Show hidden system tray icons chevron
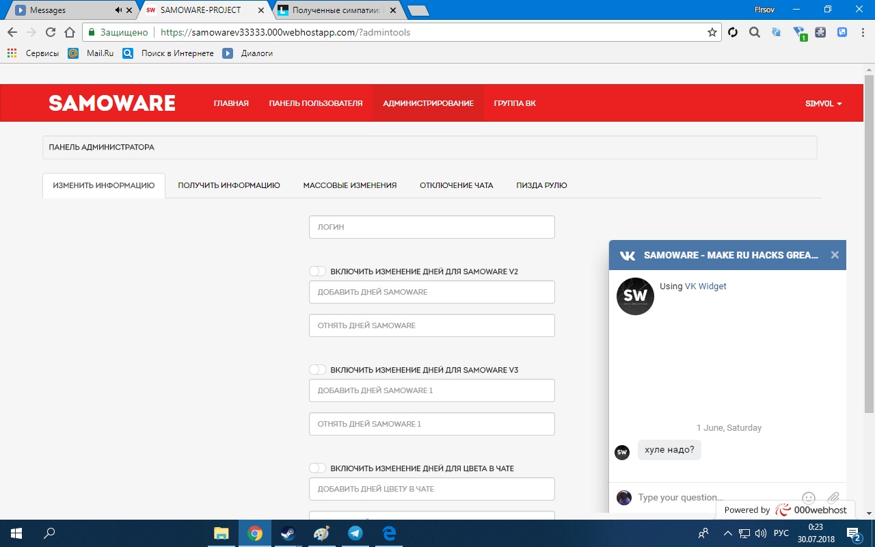 [x=727, y=533]
